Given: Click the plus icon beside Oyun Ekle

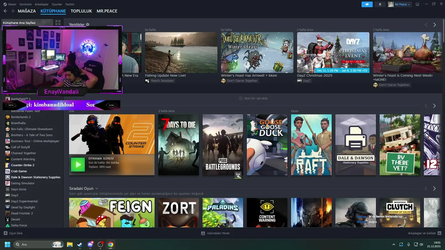Looking at the screenshot, I should 5,233.
